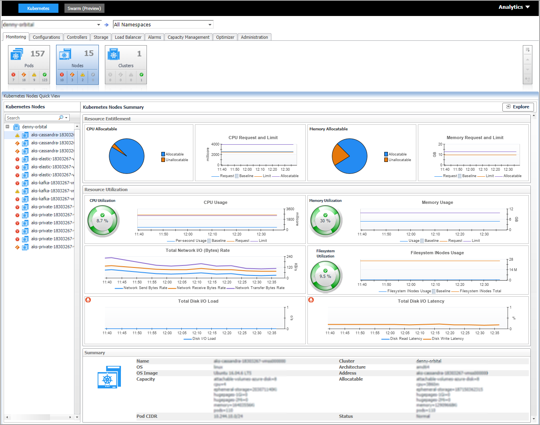Image resolution: width=540 pixels, height=425 pixels.
Task: Click the Explore button
Action: click(x=518, y=107)
